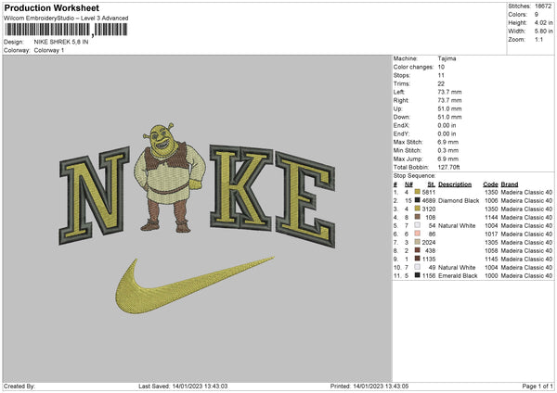Click the Stitches value 18672
The width and height of the screenshot is (557, 393).
pos(542,6)
